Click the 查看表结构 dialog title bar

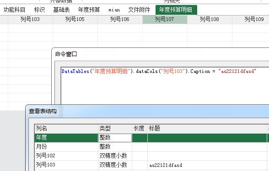tap(147, 111)
